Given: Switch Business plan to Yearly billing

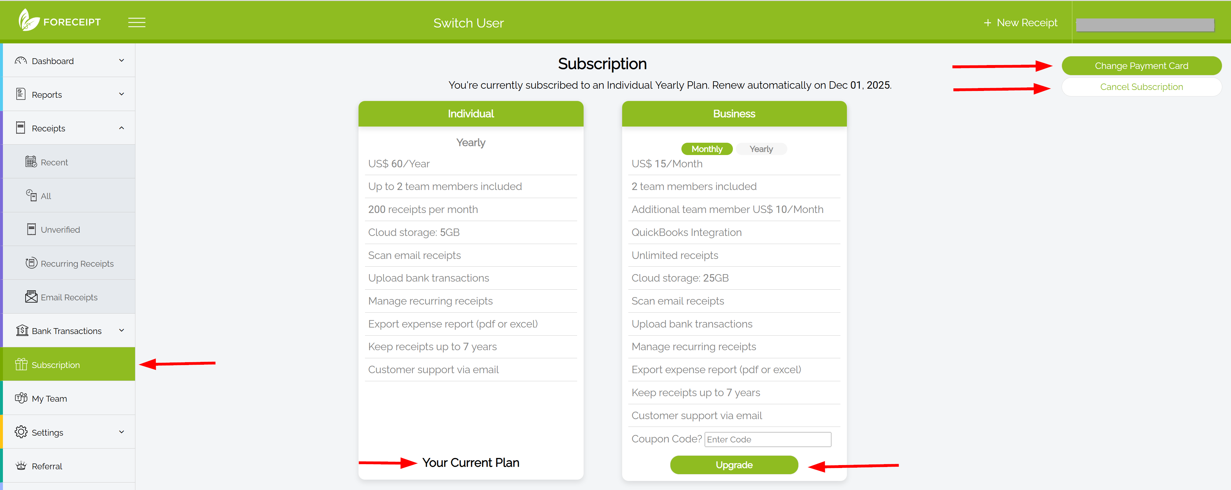Looking at the screenshot, I should (761, 149).
